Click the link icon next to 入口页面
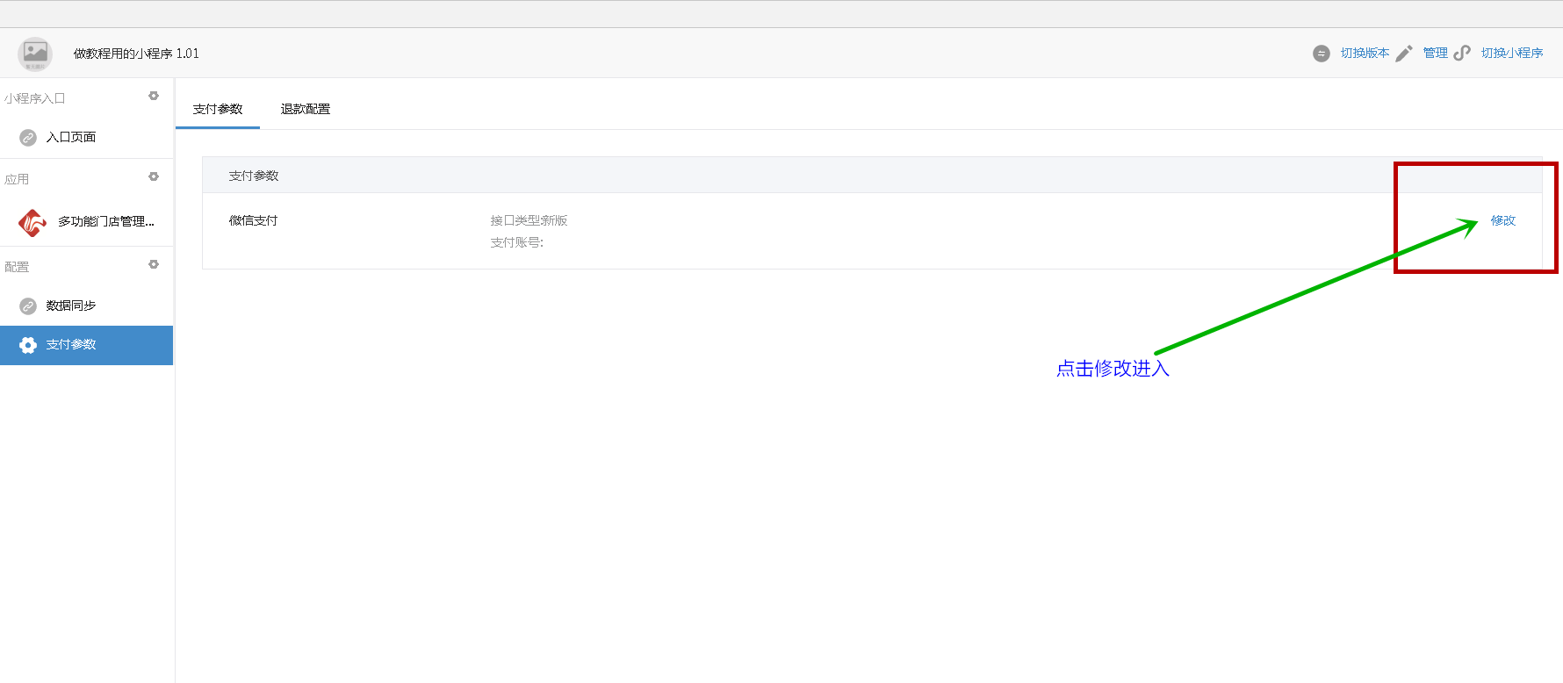The height and width of the screenshot is (683, 1563). [28, 138]
